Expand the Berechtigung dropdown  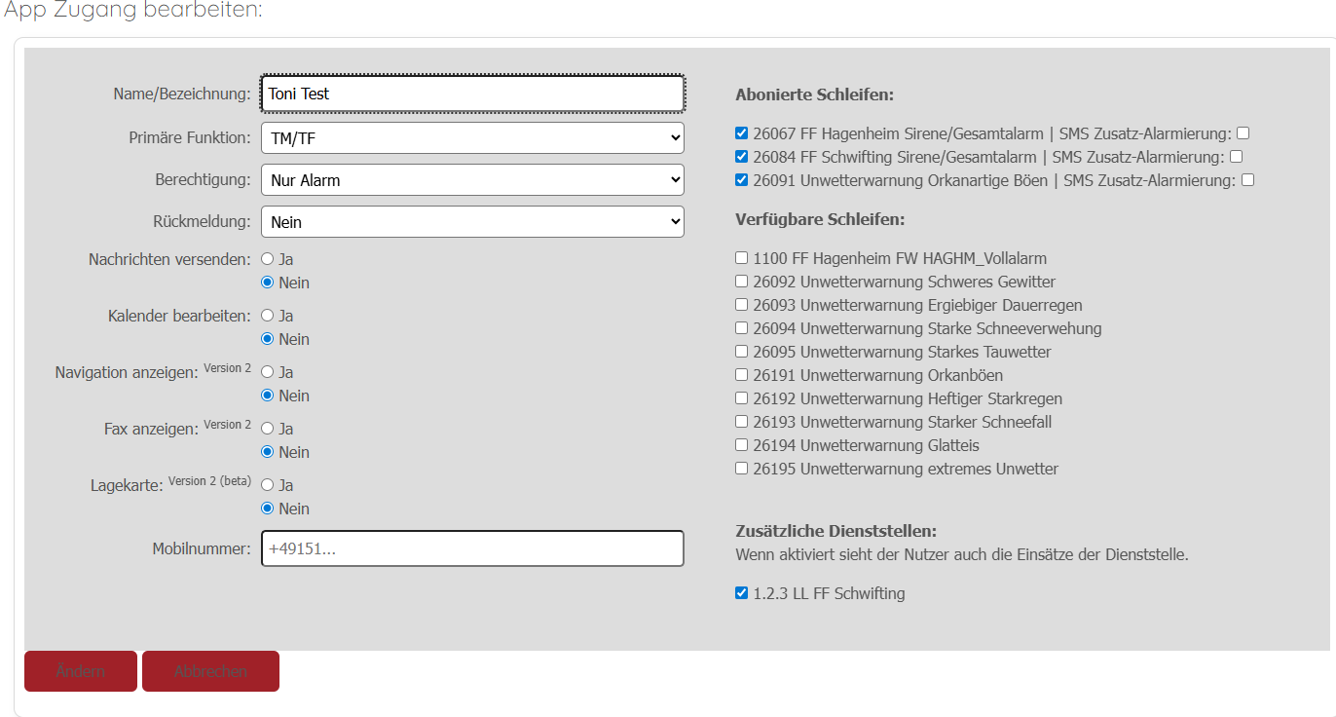(472, 180)
